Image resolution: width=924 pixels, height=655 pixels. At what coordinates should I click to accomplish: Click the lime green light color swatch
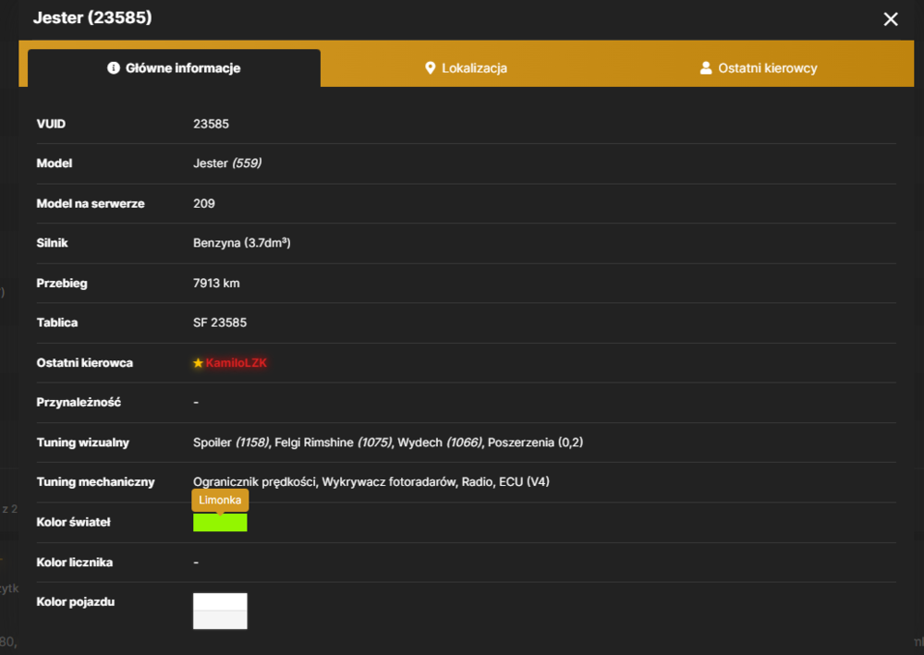click(220, 523)
